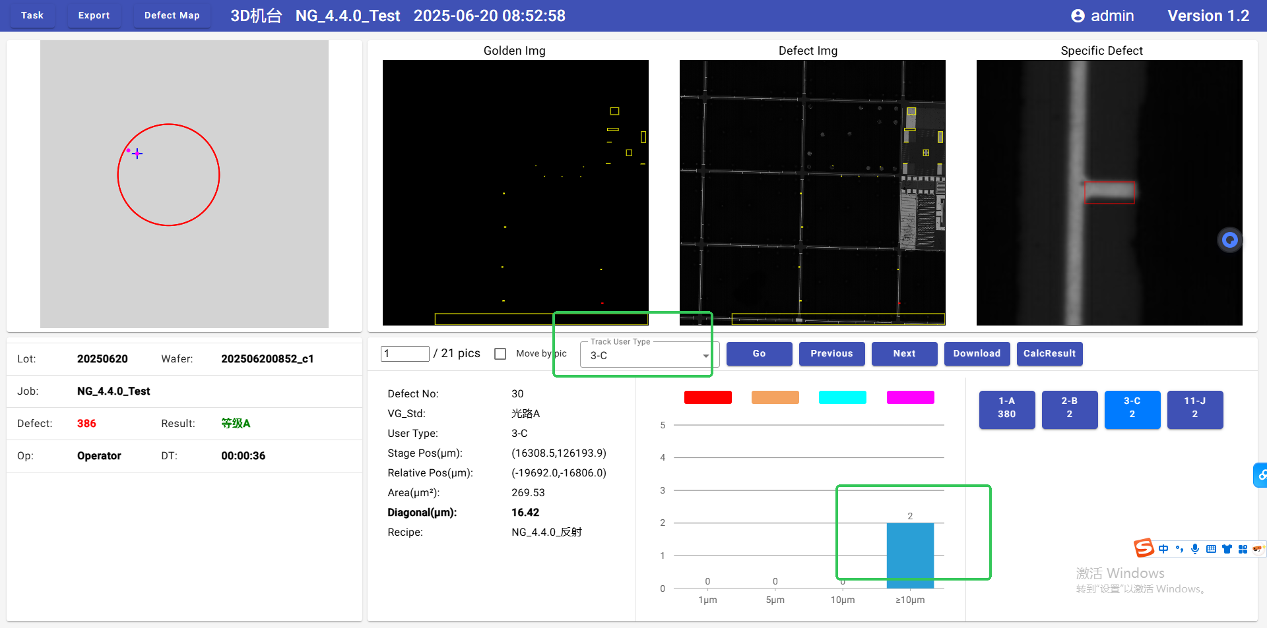This screenshot has height=628, width=1267.
Task: Run CalcResult
Action: [1049, 353]
